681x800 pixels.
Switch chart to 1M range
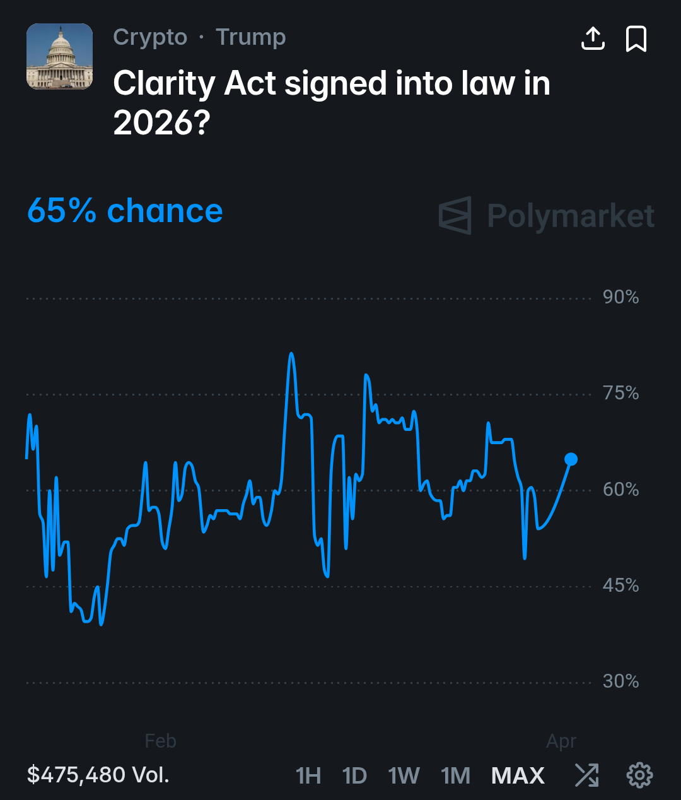click(455, 775)
